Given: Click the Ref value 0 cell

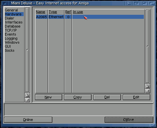Looking at the screenshot, I should (68, 17).
